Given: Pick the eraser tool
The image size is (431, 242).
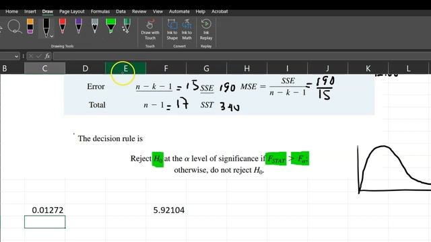Looking at the screenshot, I should pyautogui.click(x=30, y=26).
